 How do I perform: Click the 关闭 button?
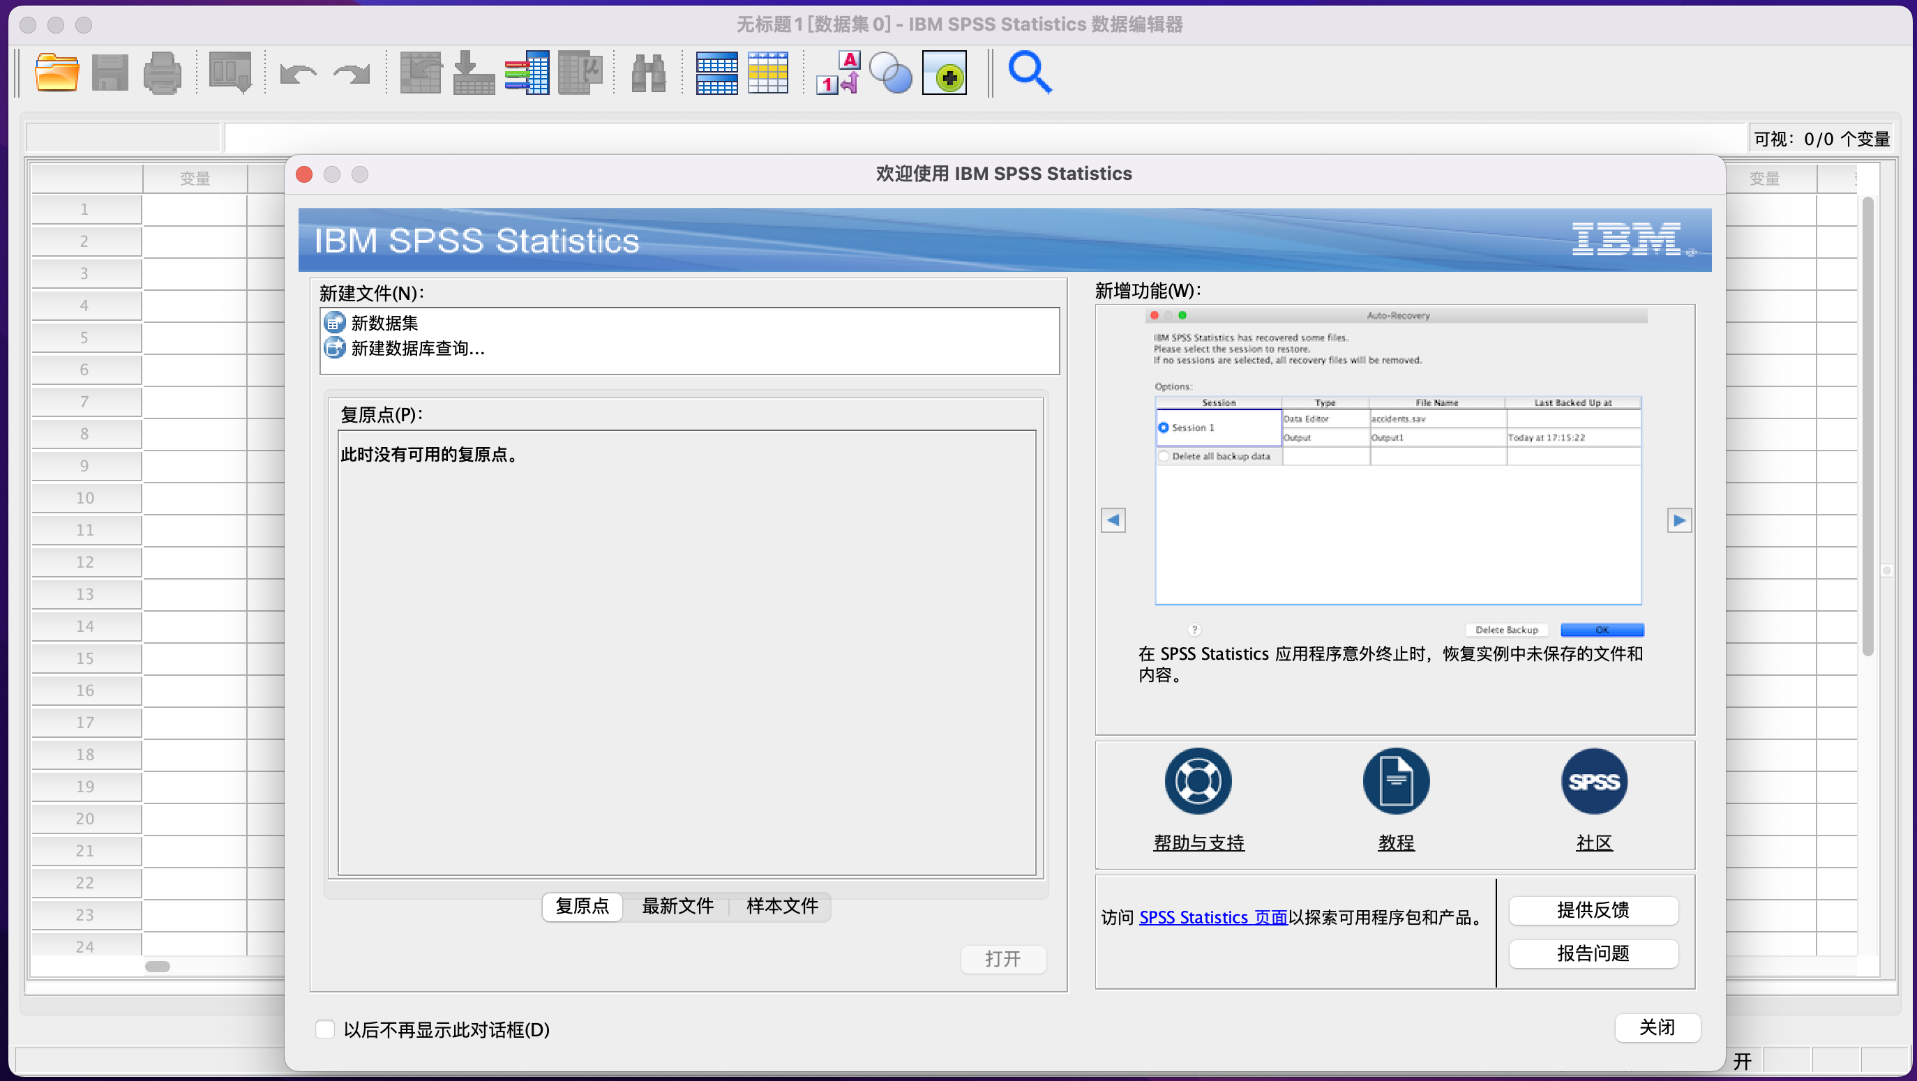pyautogui.click(x=1657, y=1027)
